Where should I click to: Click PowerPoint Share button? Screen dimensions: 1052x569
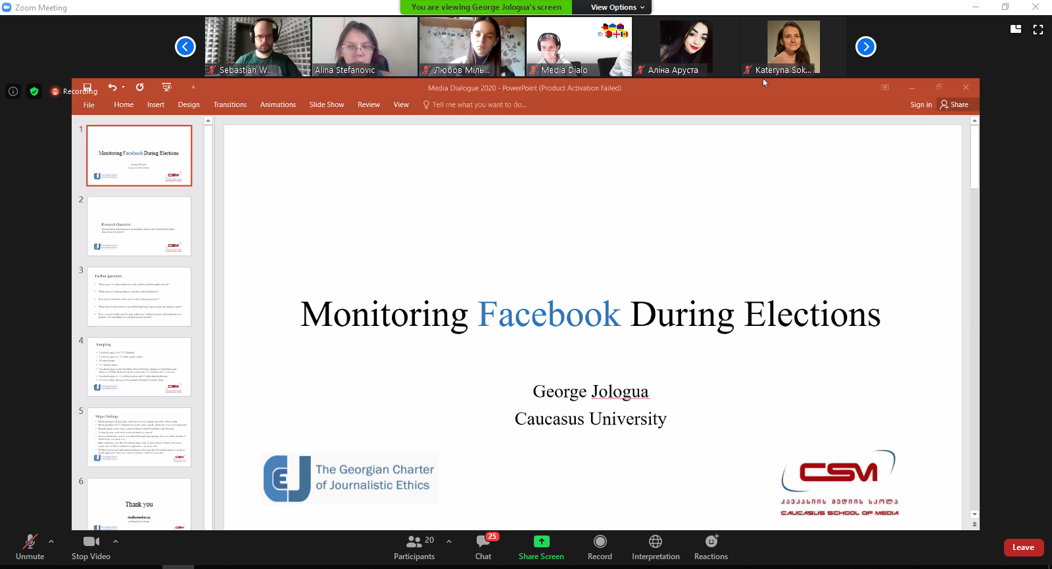tap(955, 104)
